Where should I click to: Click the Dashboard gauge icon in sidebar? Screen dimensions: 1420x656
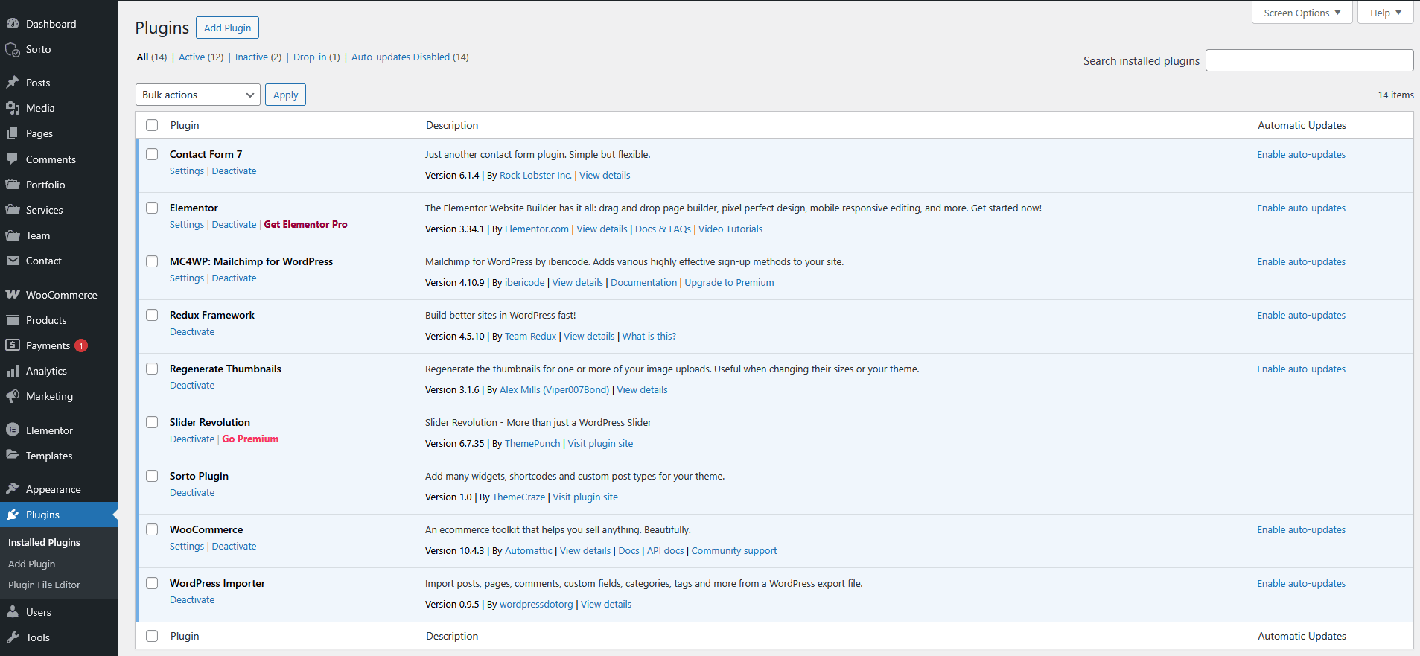[13, 24]
